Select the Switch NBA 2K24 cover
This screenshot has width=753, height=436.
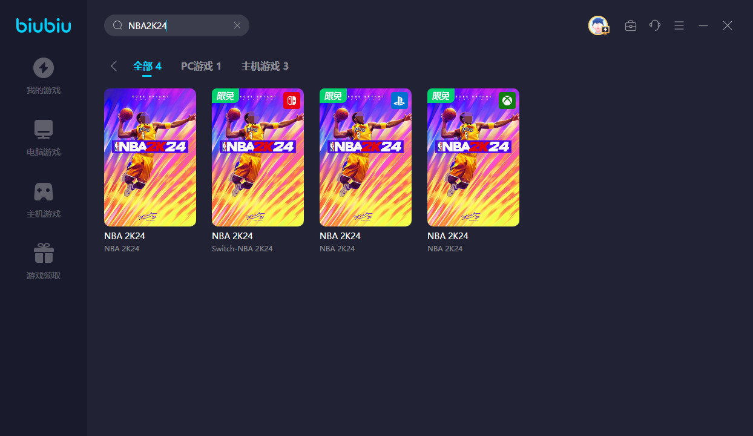[x=258, y=157]
